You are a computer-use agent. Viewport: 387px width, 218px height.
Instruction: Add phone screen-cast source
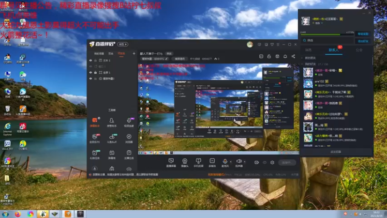point(198,163)
